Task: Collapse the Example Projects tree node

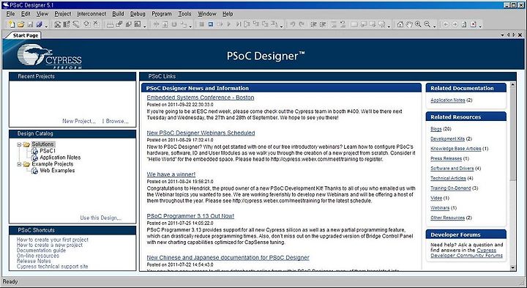Action: tap(19, 164)
